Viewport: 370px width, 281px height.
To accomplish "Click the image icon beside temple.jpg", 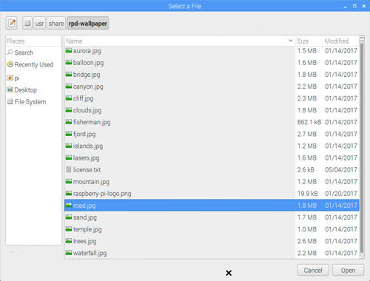I will [69, 229].
